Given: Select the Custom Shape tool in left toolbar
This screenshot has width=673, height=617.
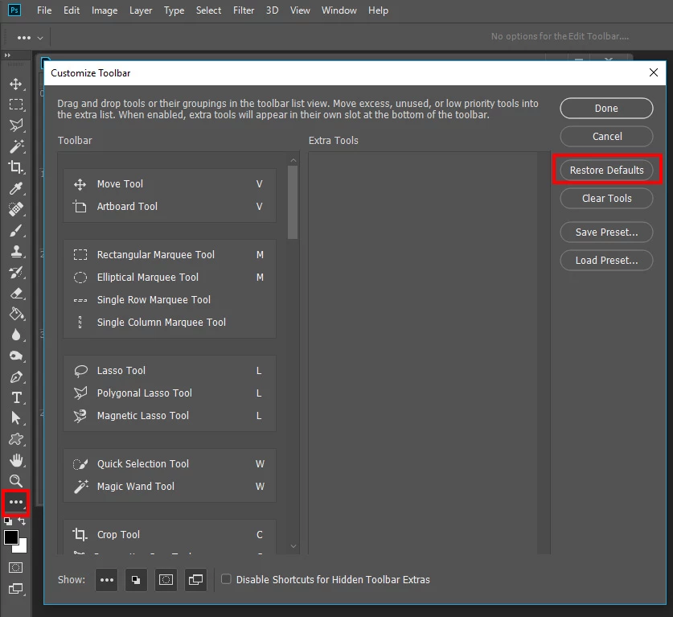Looking at the screenshot, I should 16,438.
